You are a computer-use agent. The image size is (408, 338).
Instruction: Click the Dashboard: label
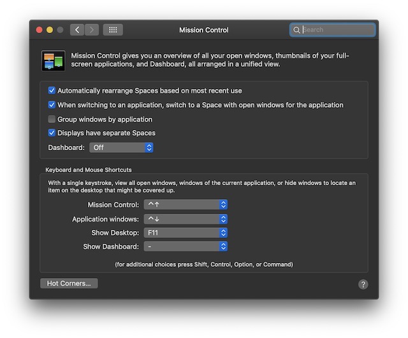(x=66, y=148)
